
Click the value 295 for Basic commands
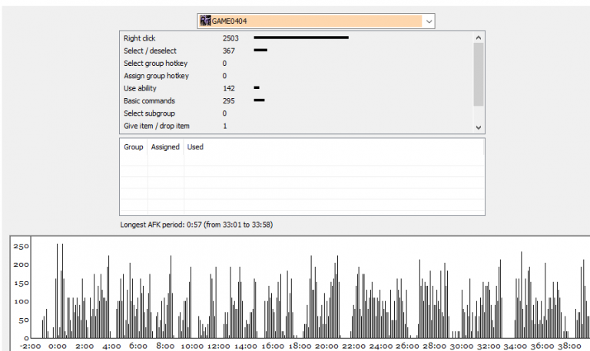click(228, 100)
